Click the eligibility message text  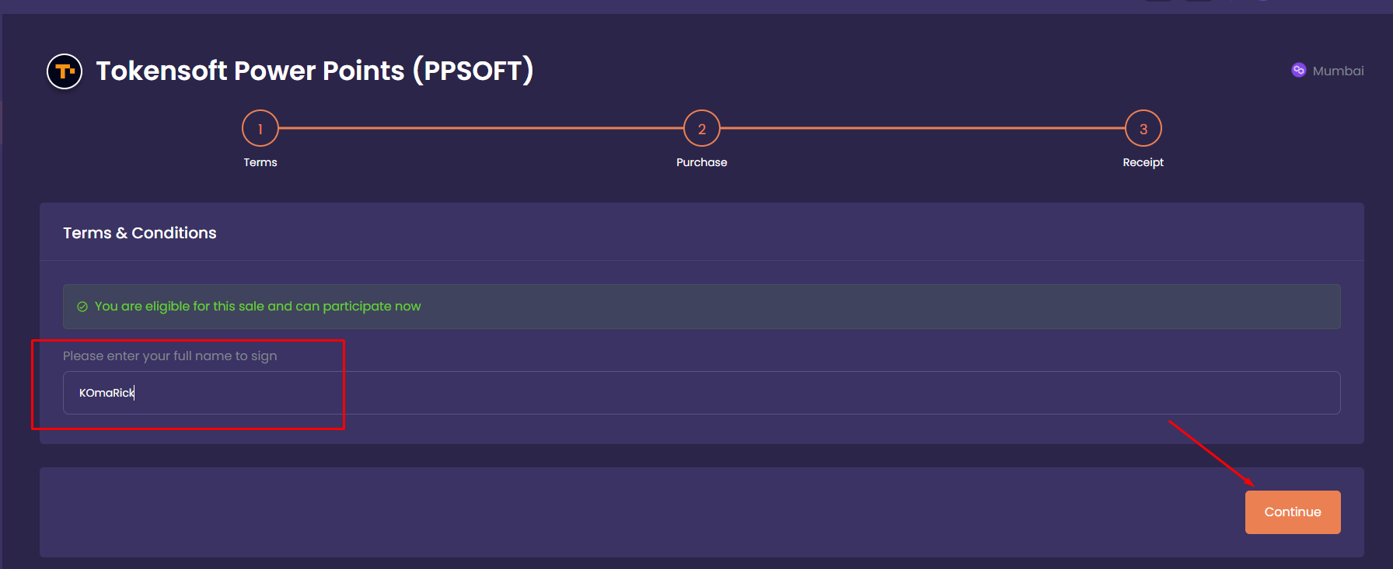257,307
